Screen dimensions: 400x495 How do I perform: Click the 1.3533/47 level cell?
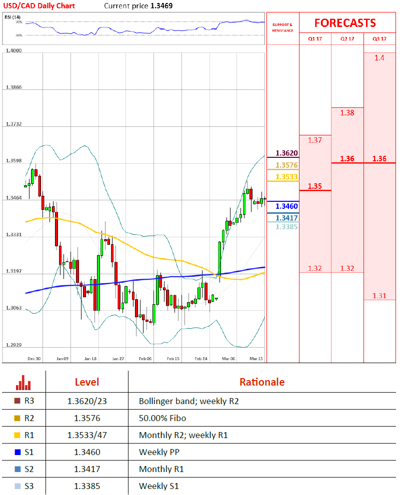pyautogui.click(x=87, y=436)
